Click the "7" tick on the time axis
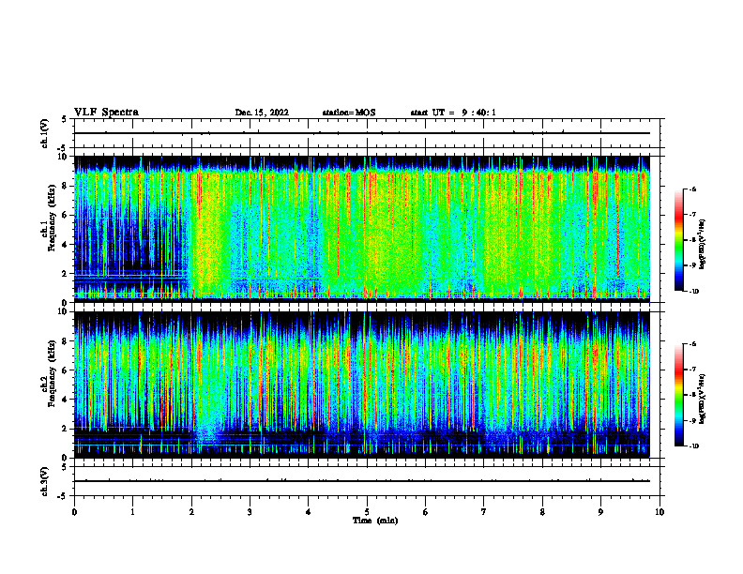 pos(484,512)
